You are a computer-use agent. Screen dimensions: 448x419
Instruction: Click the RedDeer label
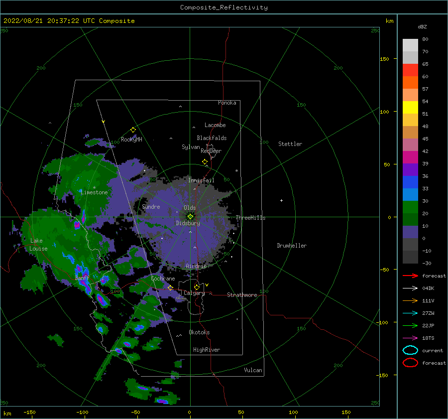tap(211, 151)
